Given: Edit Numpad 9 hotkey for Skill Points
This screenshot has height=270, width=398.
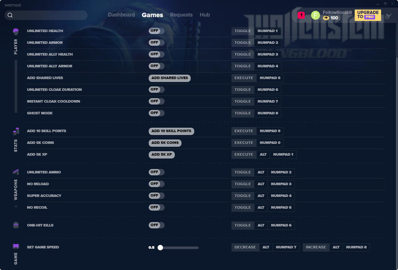Looking at the screenshot, I should (270, 131).
